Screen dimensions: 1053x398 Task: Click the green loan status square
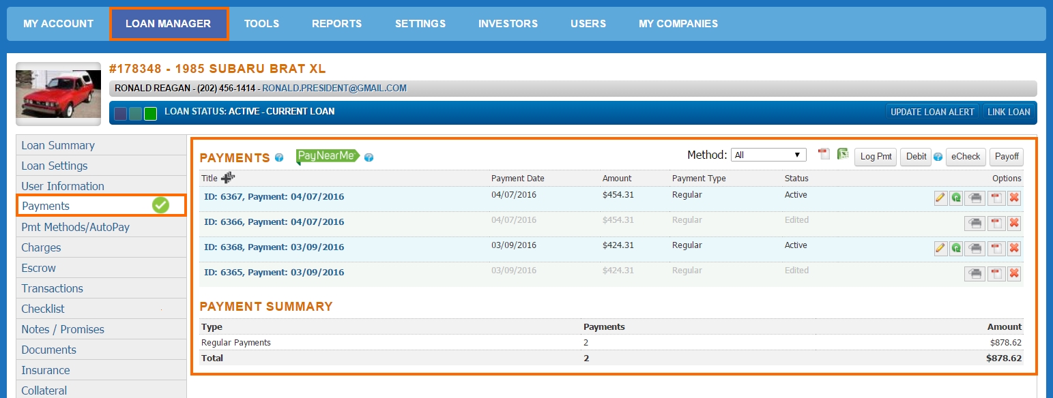click(x=150, y=114)
